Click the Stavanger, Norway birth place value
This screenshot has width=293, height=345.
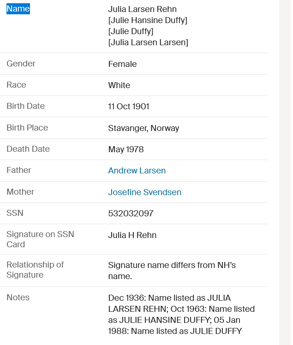(x=144, y=128)
